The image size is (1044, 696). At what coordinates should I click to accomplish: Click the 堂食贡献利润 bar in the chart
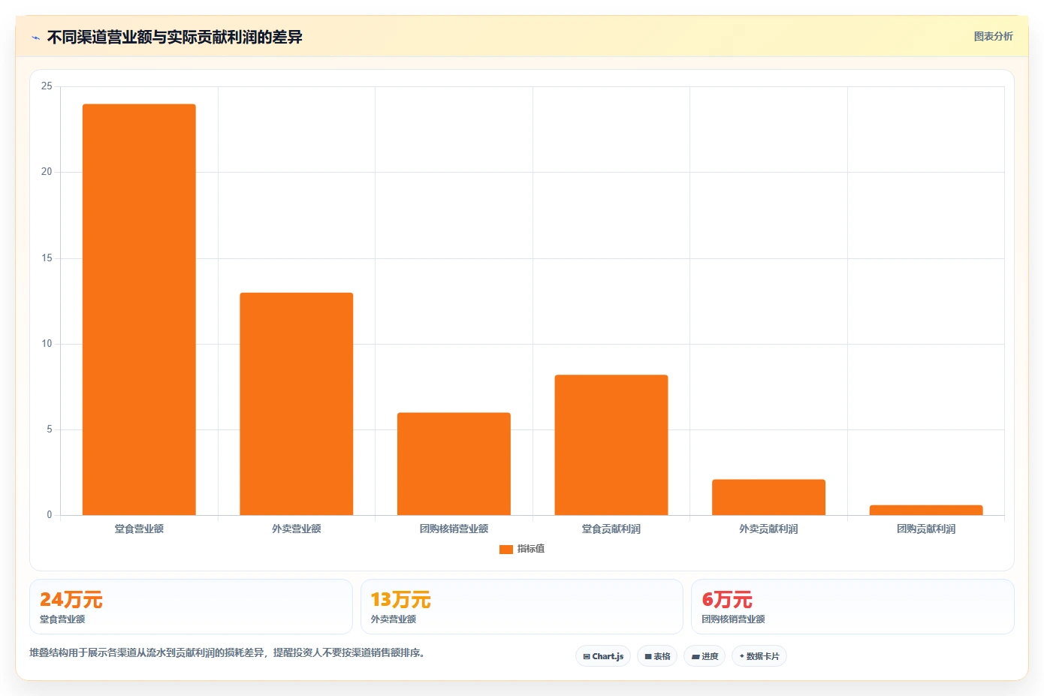(611, 445)
